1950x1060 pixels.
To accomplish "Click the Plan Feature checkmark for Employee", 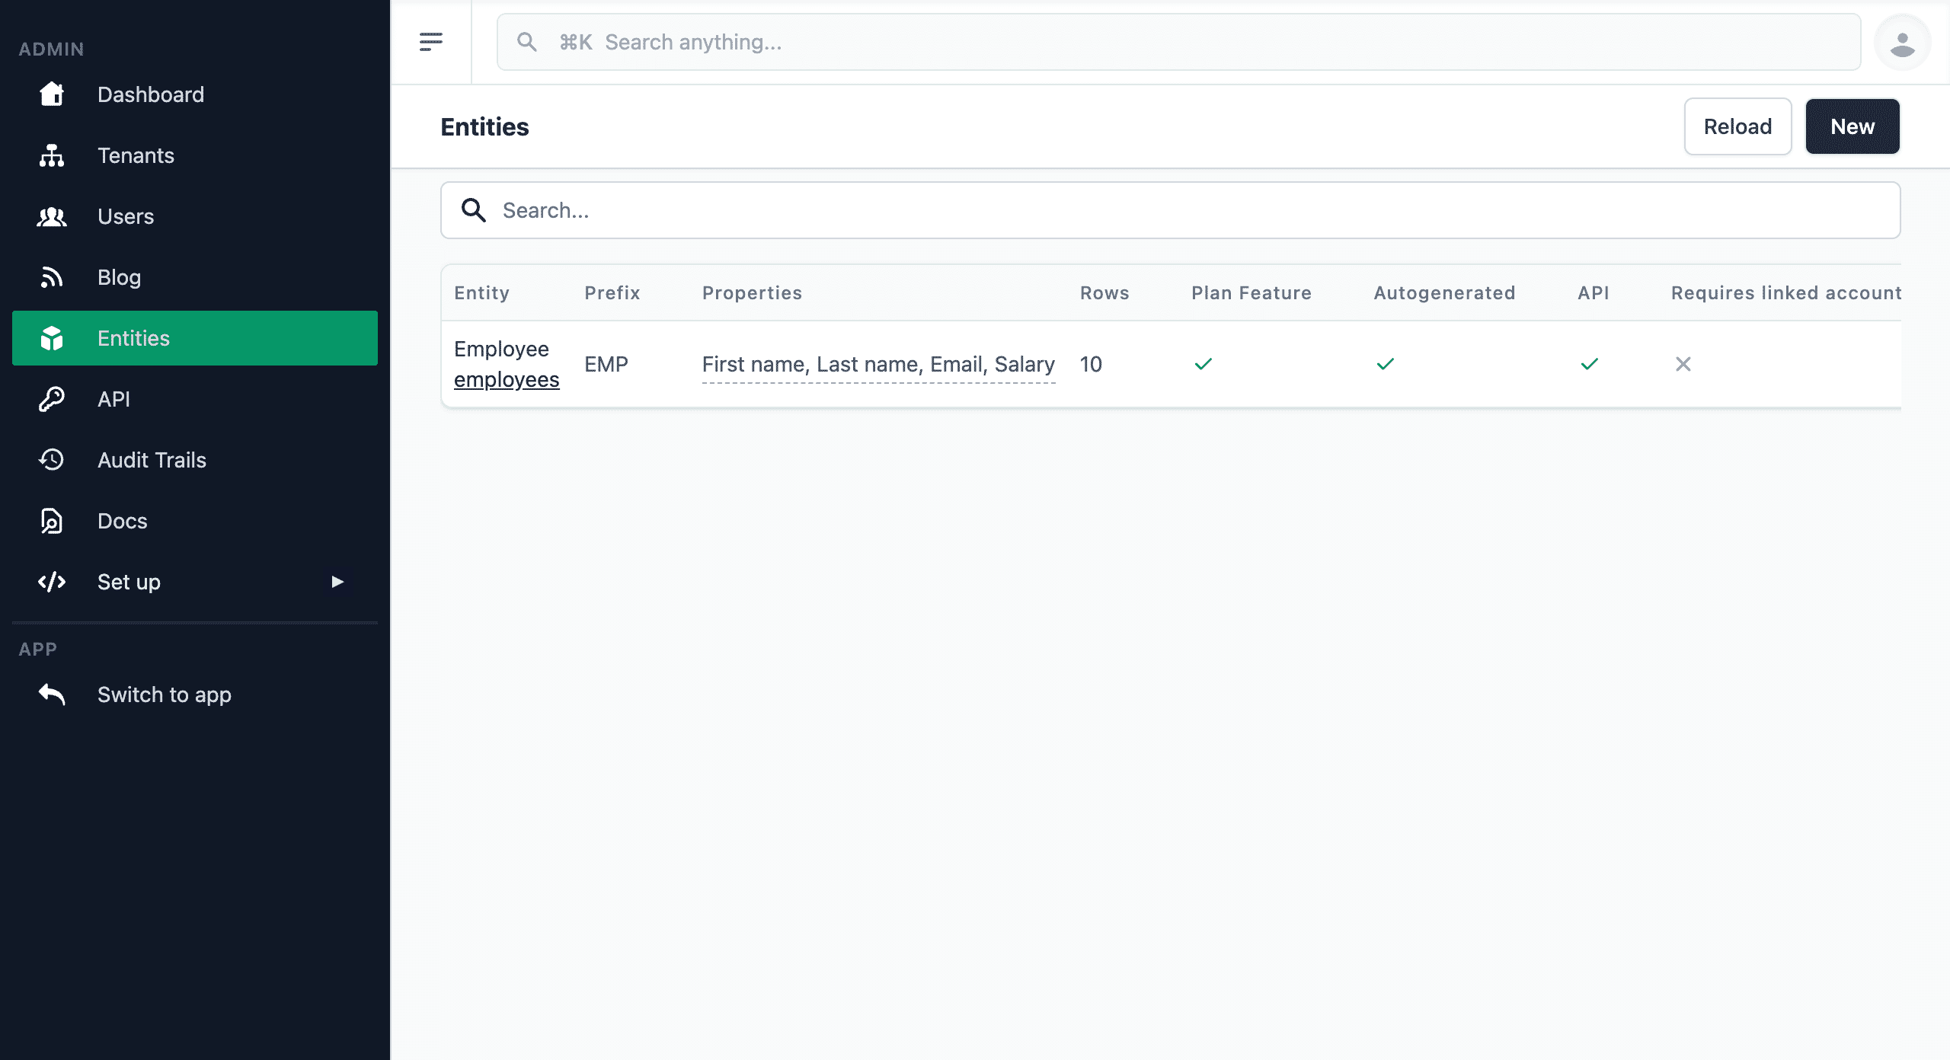I will pos(1204,364).
